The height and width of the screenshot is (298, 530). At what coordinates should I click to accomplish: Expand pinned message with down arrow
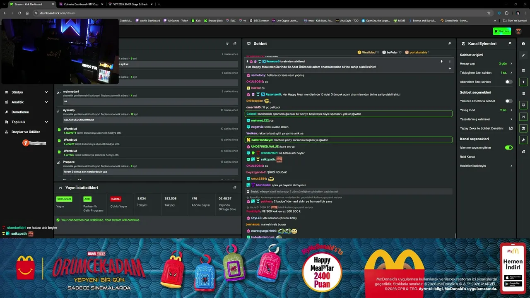(450, 68)
